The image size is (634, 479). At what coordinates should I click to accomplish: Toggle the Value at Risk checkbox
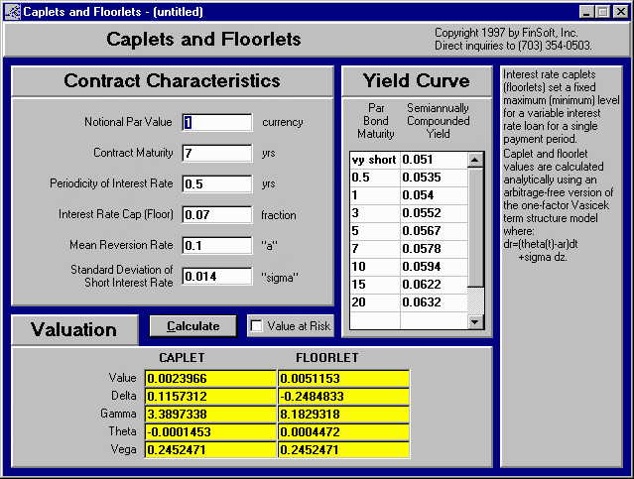[257, 326]
